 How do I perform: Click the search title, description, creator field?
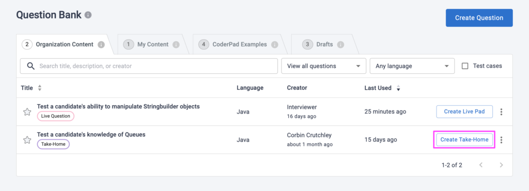(149, 66)
